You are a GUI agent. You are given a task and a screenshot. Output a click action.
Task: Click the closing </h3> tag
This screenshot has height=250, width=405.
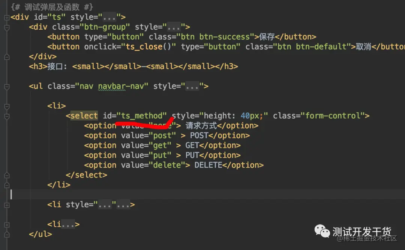click(x=226, y=66)
